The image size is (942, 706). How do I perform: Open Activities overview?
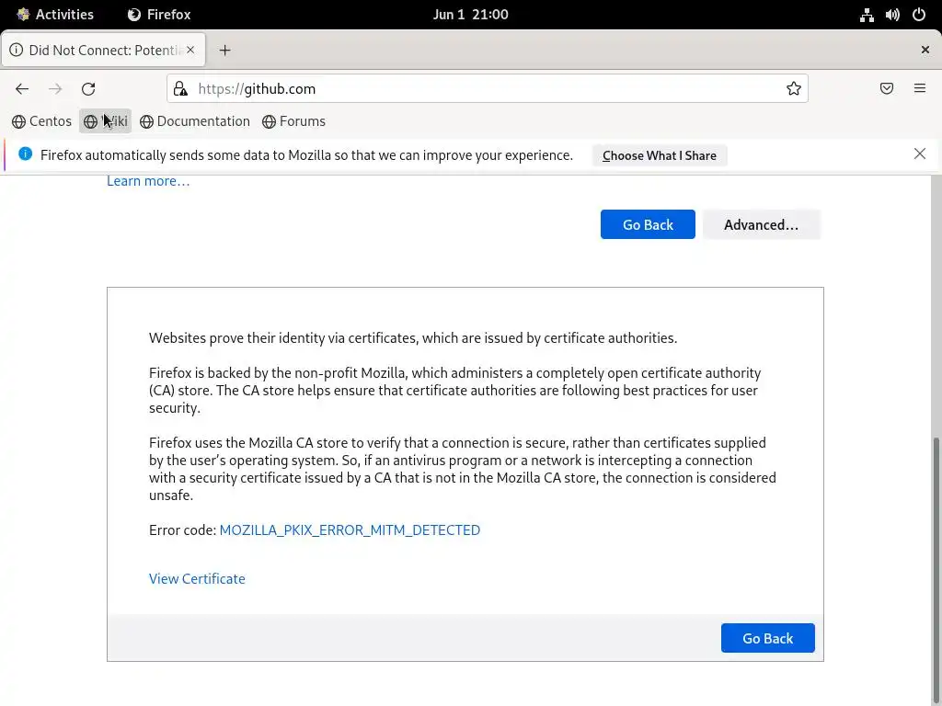click(55, 15)
